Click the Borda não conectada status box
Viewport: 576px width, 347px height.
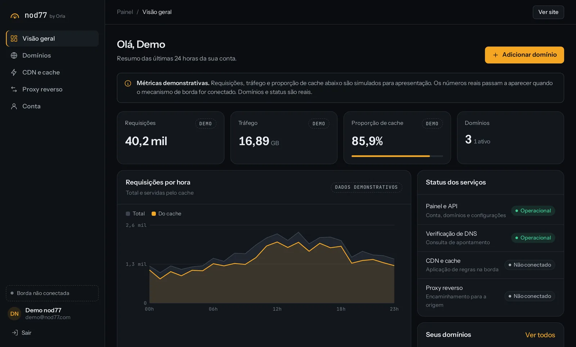pyautogui.click(x=52, y=293)
